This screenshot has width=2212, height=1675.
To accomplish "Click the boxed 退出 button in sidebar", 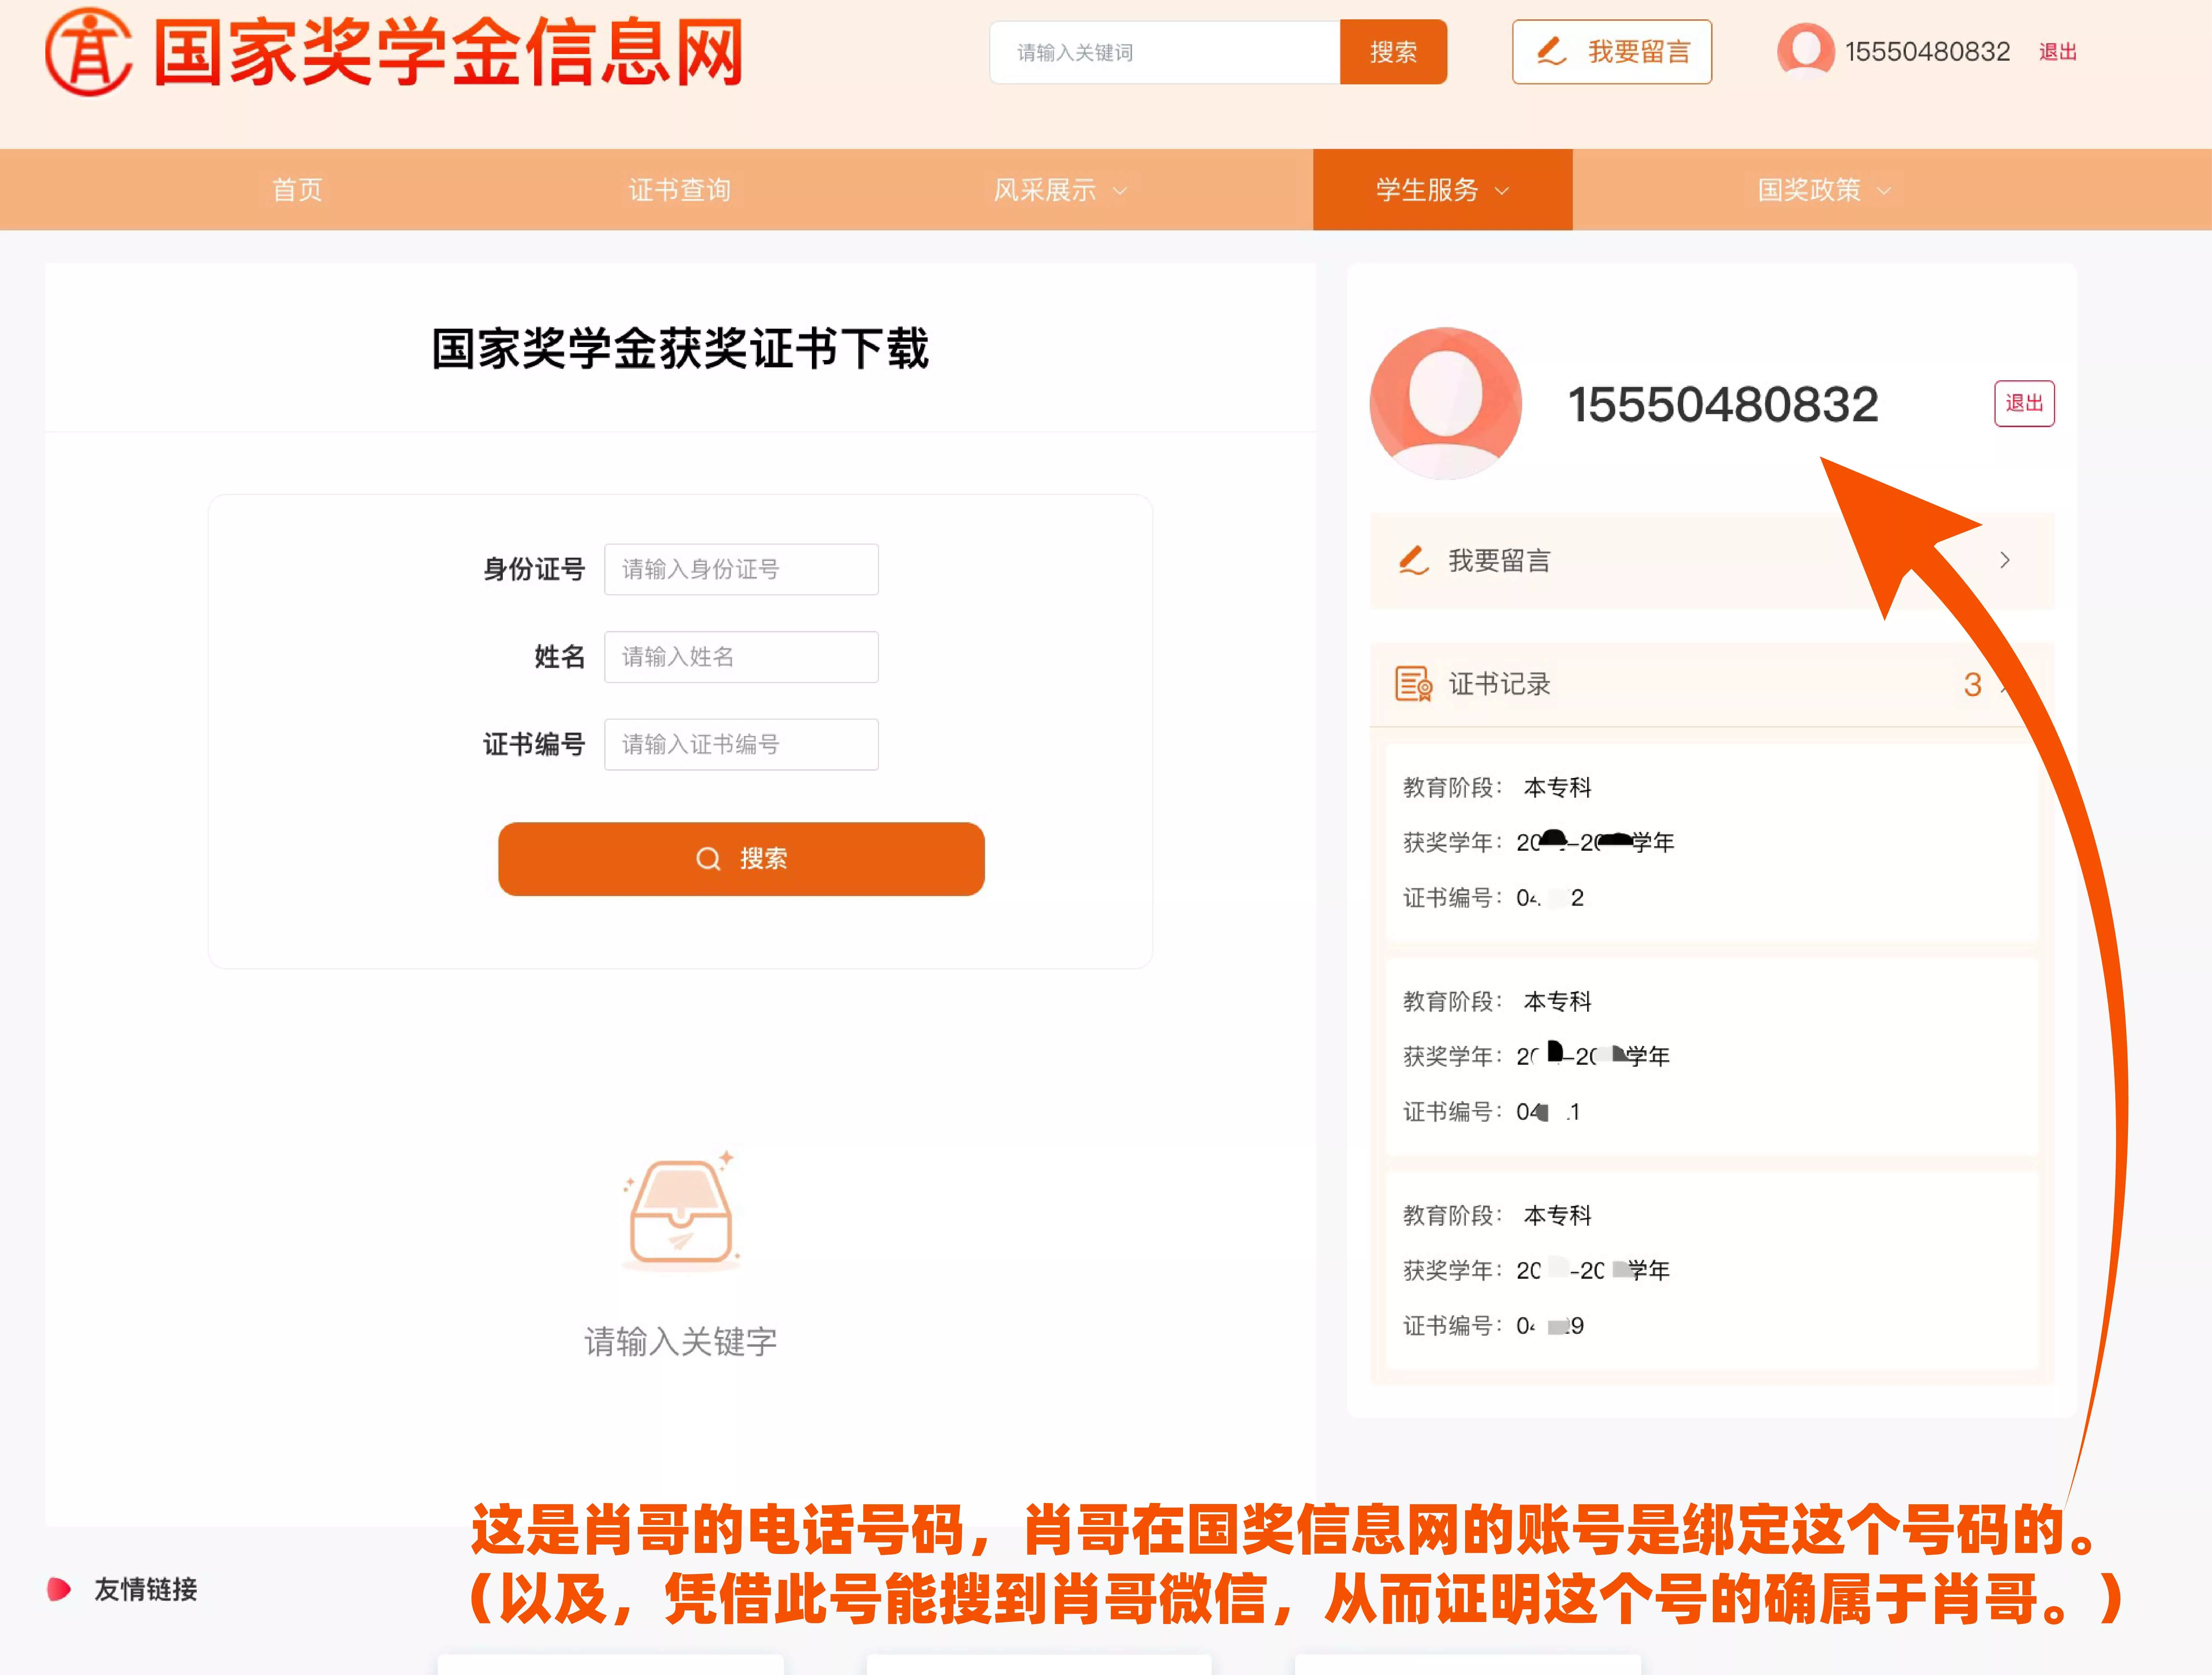I will point(2024,404).
